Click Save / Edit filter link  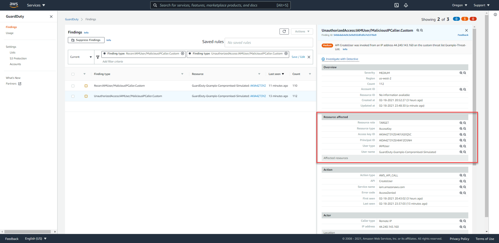pos(298,57)
